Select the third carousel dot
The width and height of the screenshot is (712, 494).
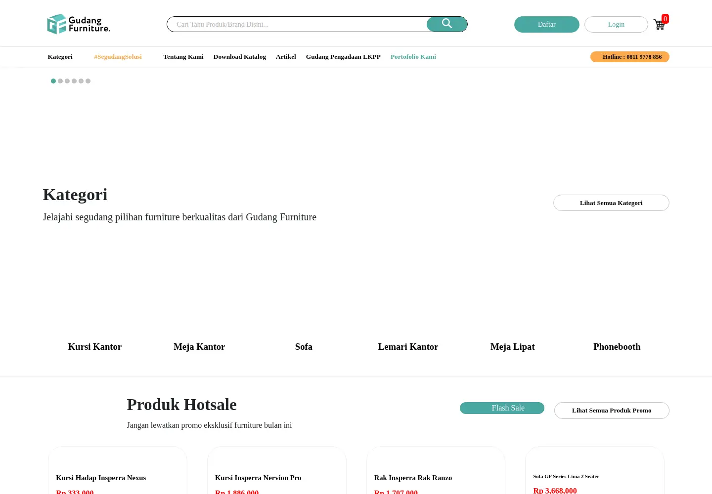(67, 81)
